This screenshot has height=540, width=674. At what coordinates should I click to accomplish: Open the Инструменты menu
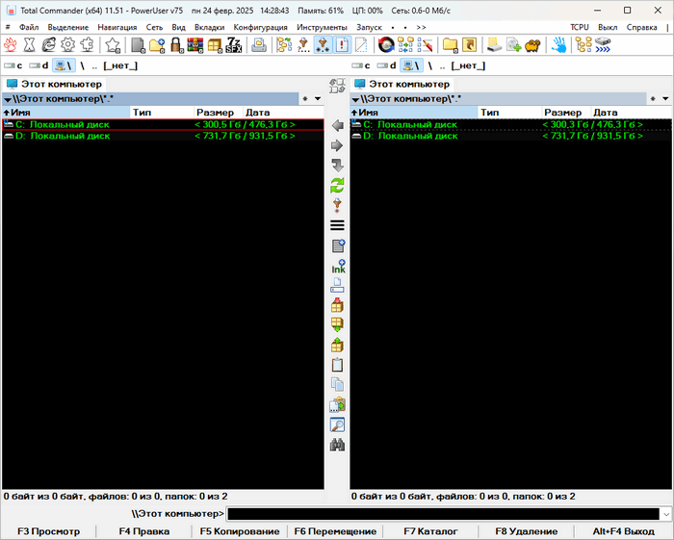pos(322,27)
